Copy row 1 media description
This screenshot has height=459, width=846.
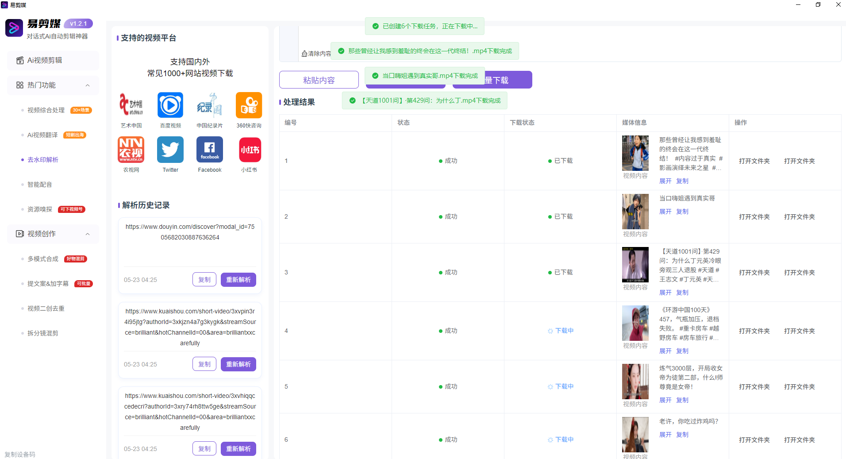[x=682, y=181]
